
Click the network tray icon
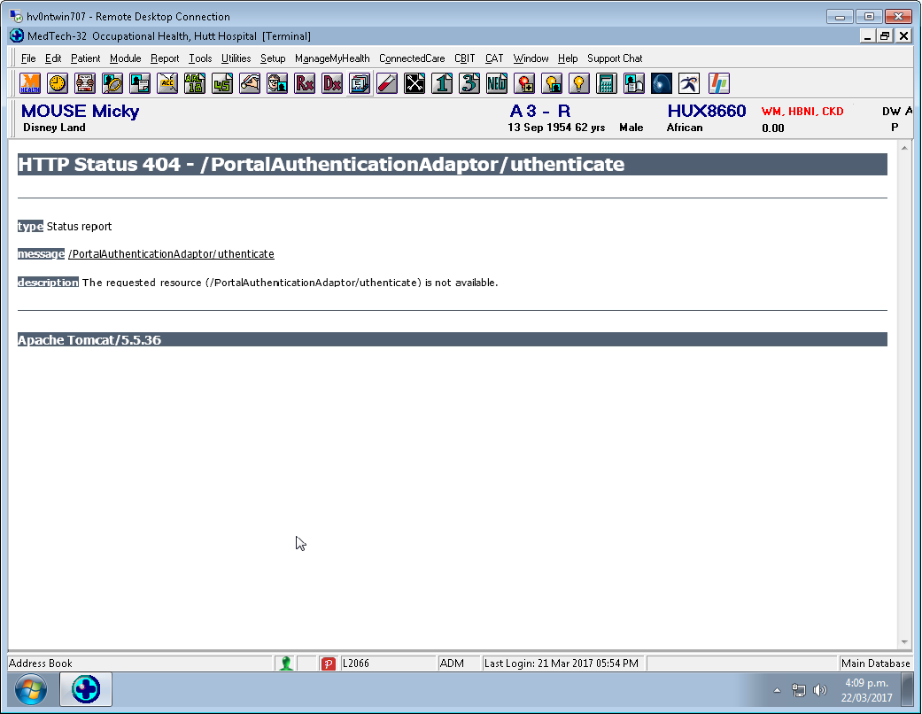coord(798,690)
